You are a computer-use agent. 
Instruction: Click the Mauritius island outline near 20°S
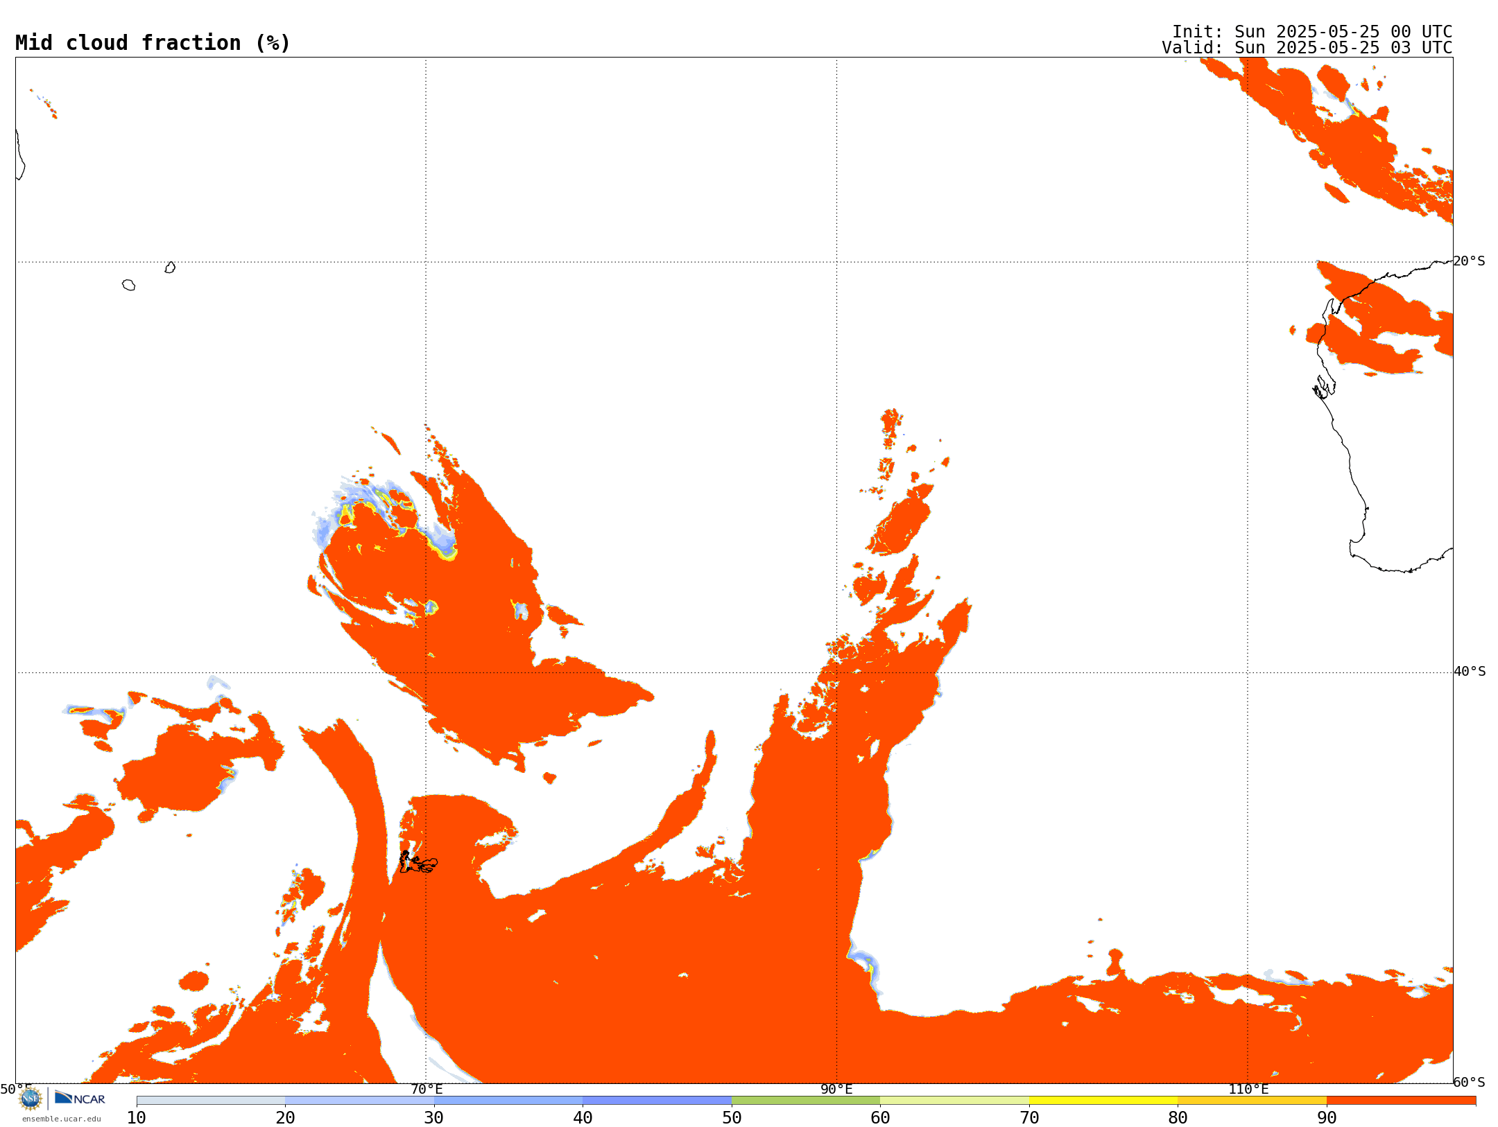click(x=170, y=268)
